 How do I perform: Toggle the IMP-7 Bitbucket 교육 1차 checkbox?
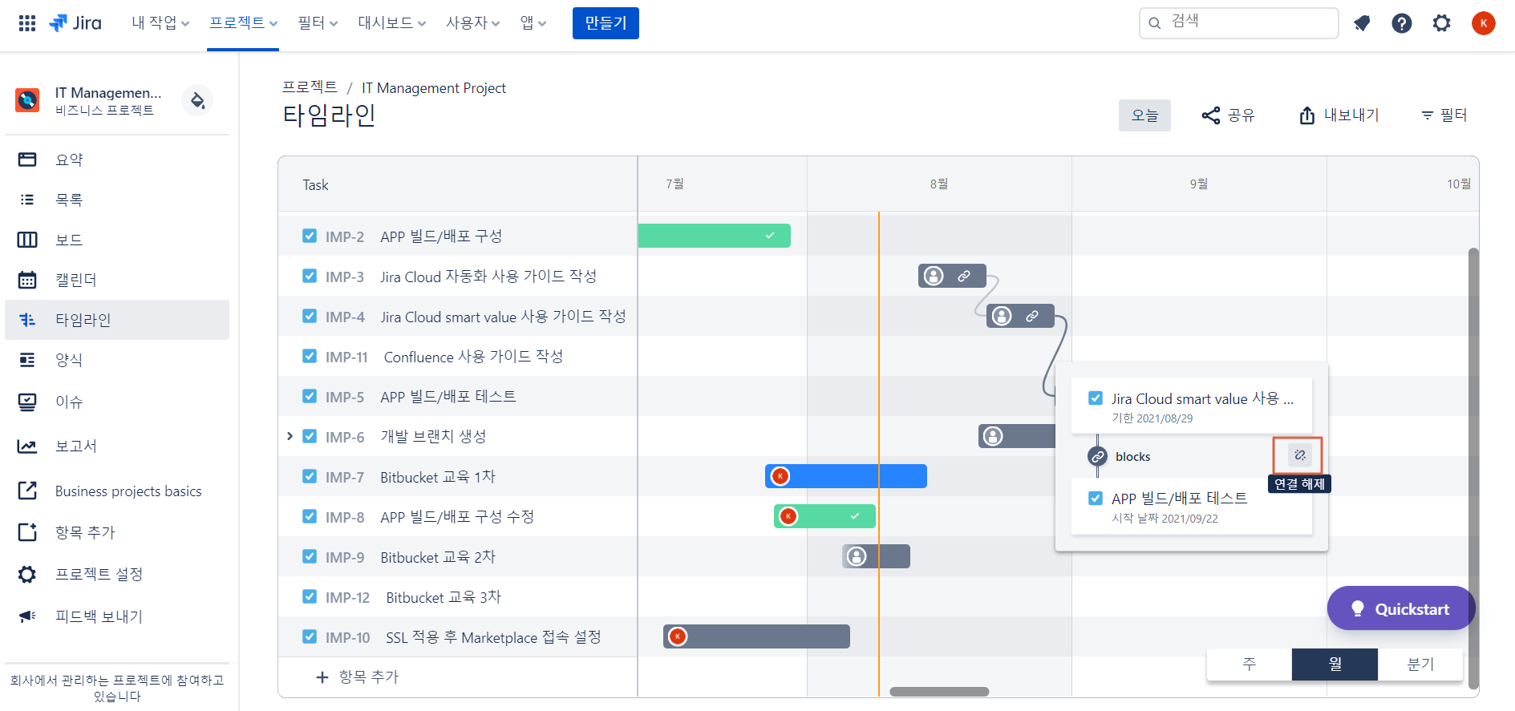[310, 476]
